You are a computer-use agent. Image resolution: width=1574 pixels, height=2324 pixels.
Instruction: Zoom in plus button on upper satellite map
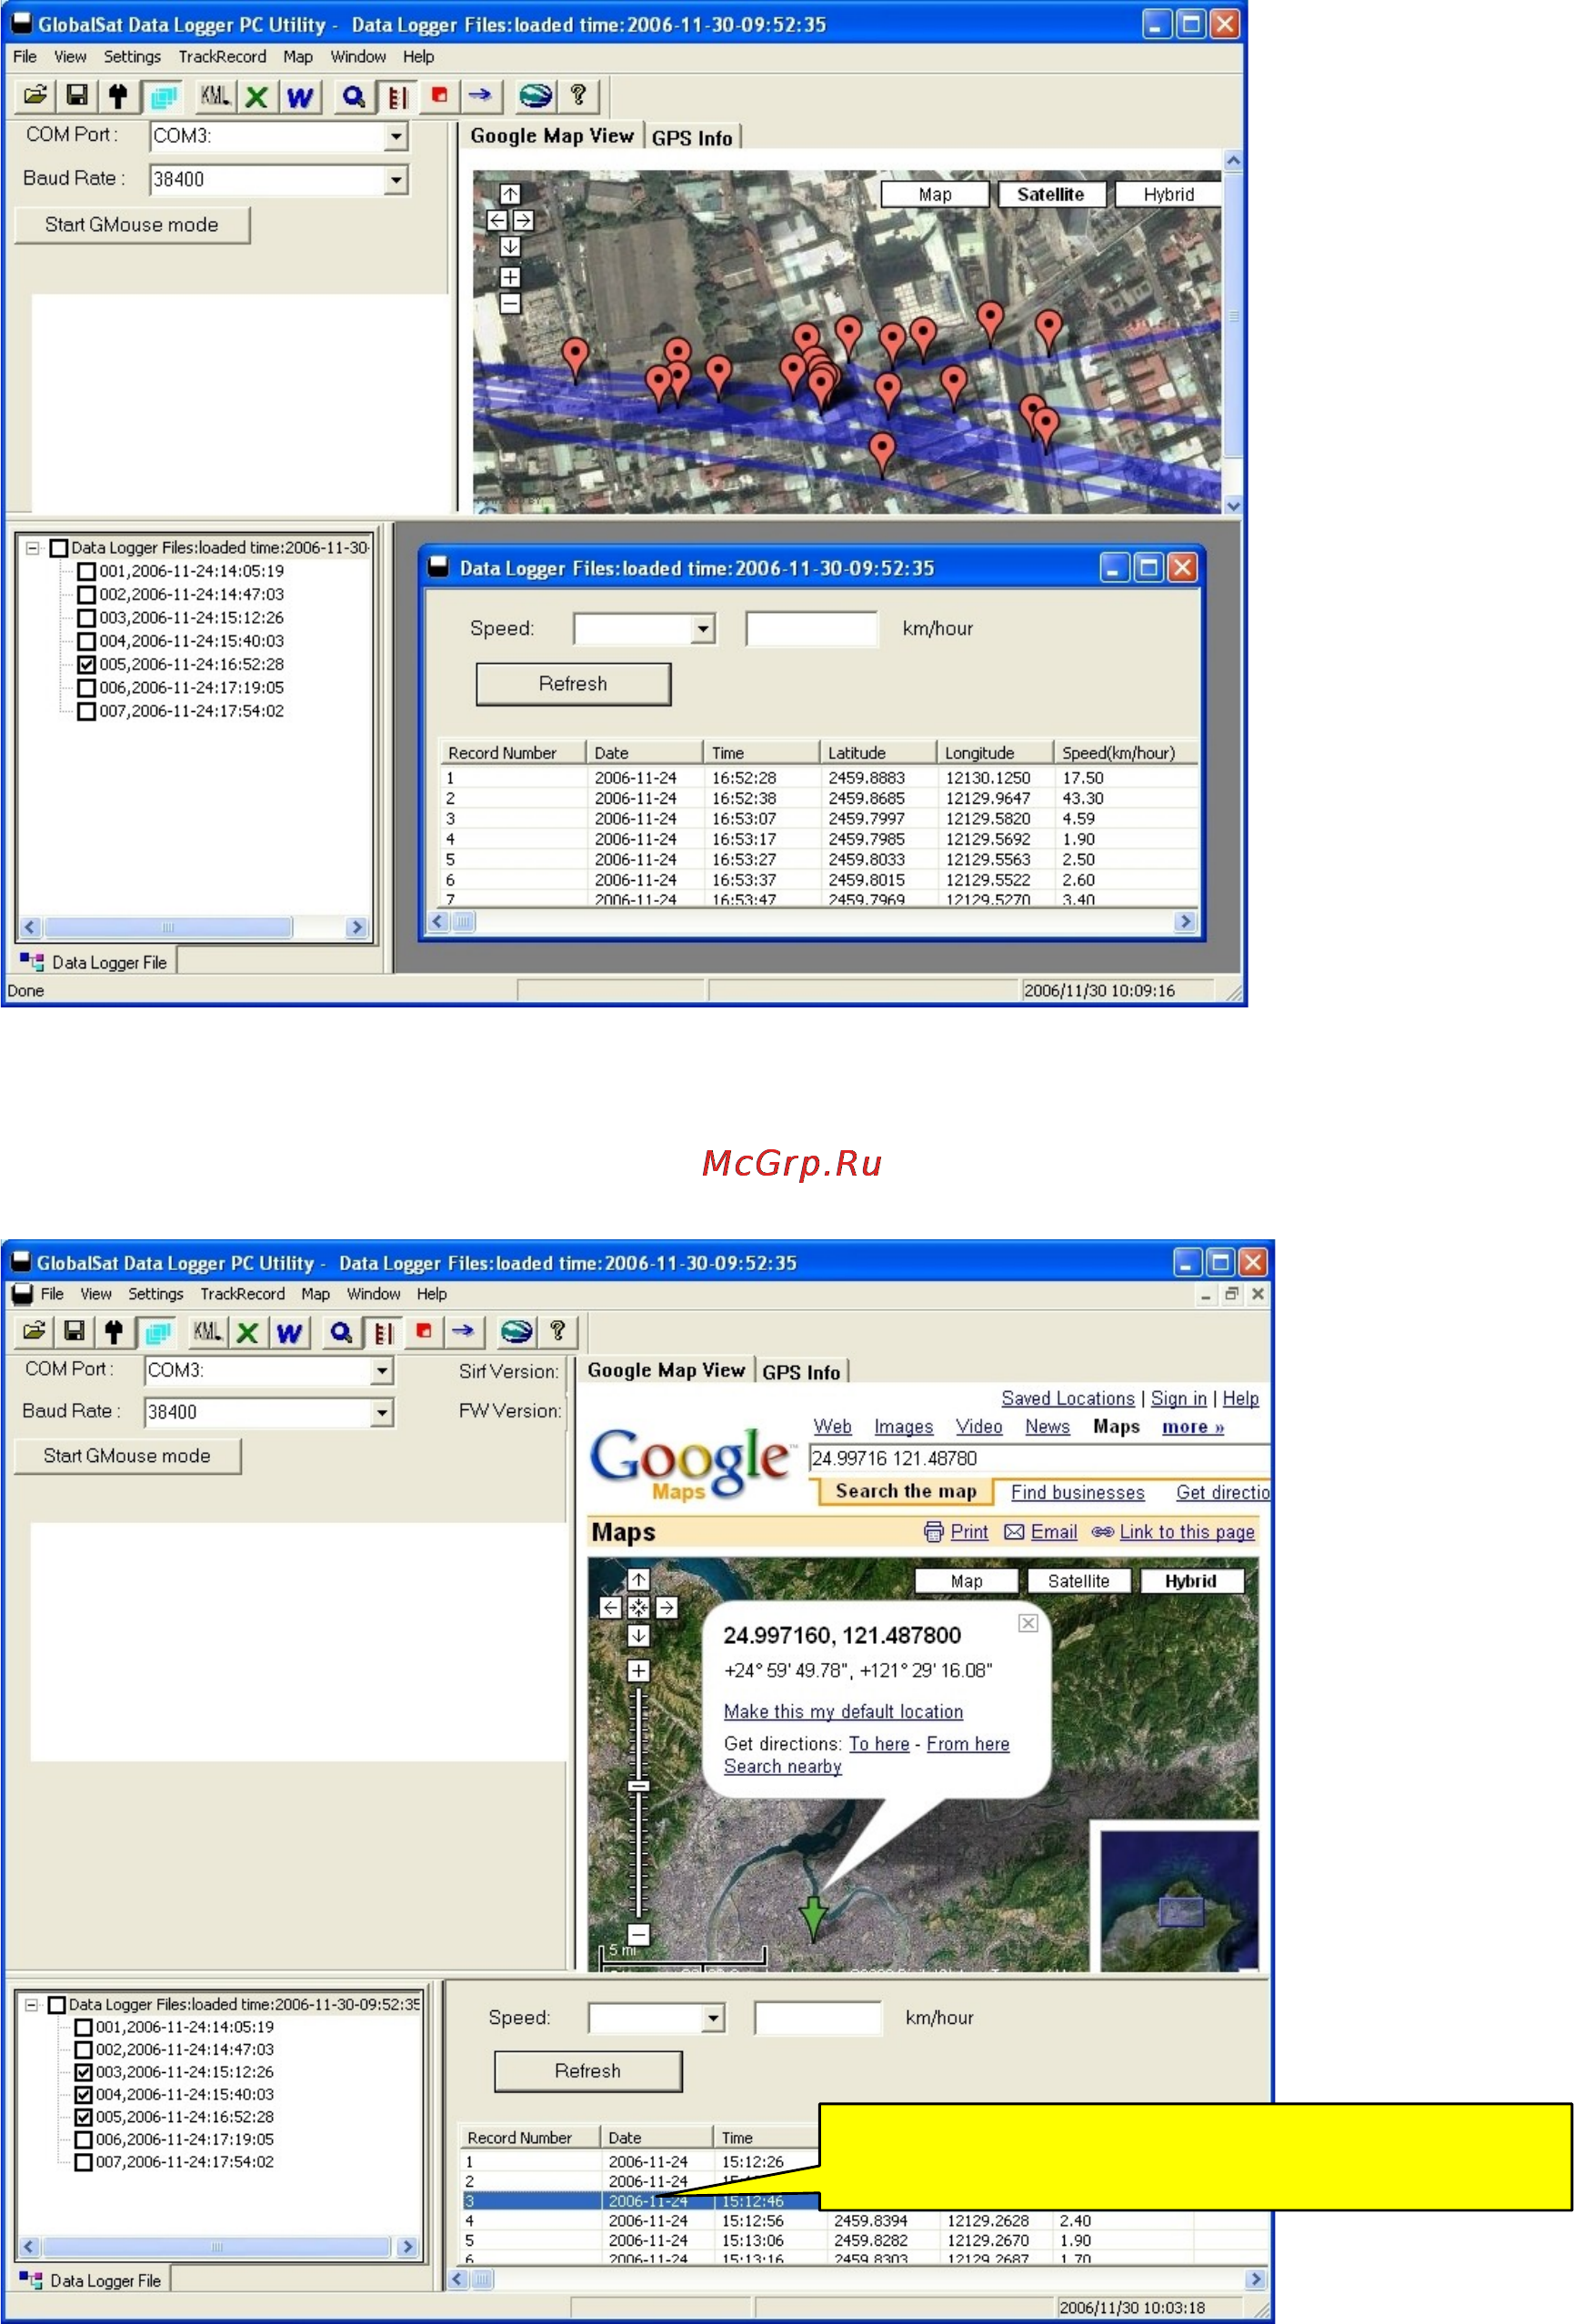tap(510, 277)
